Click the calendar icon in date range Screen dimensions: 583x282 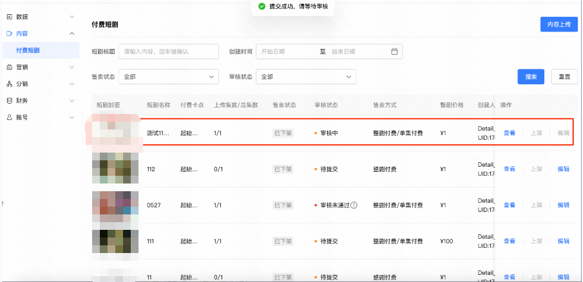pyautogui.click(x=394, y=52)
